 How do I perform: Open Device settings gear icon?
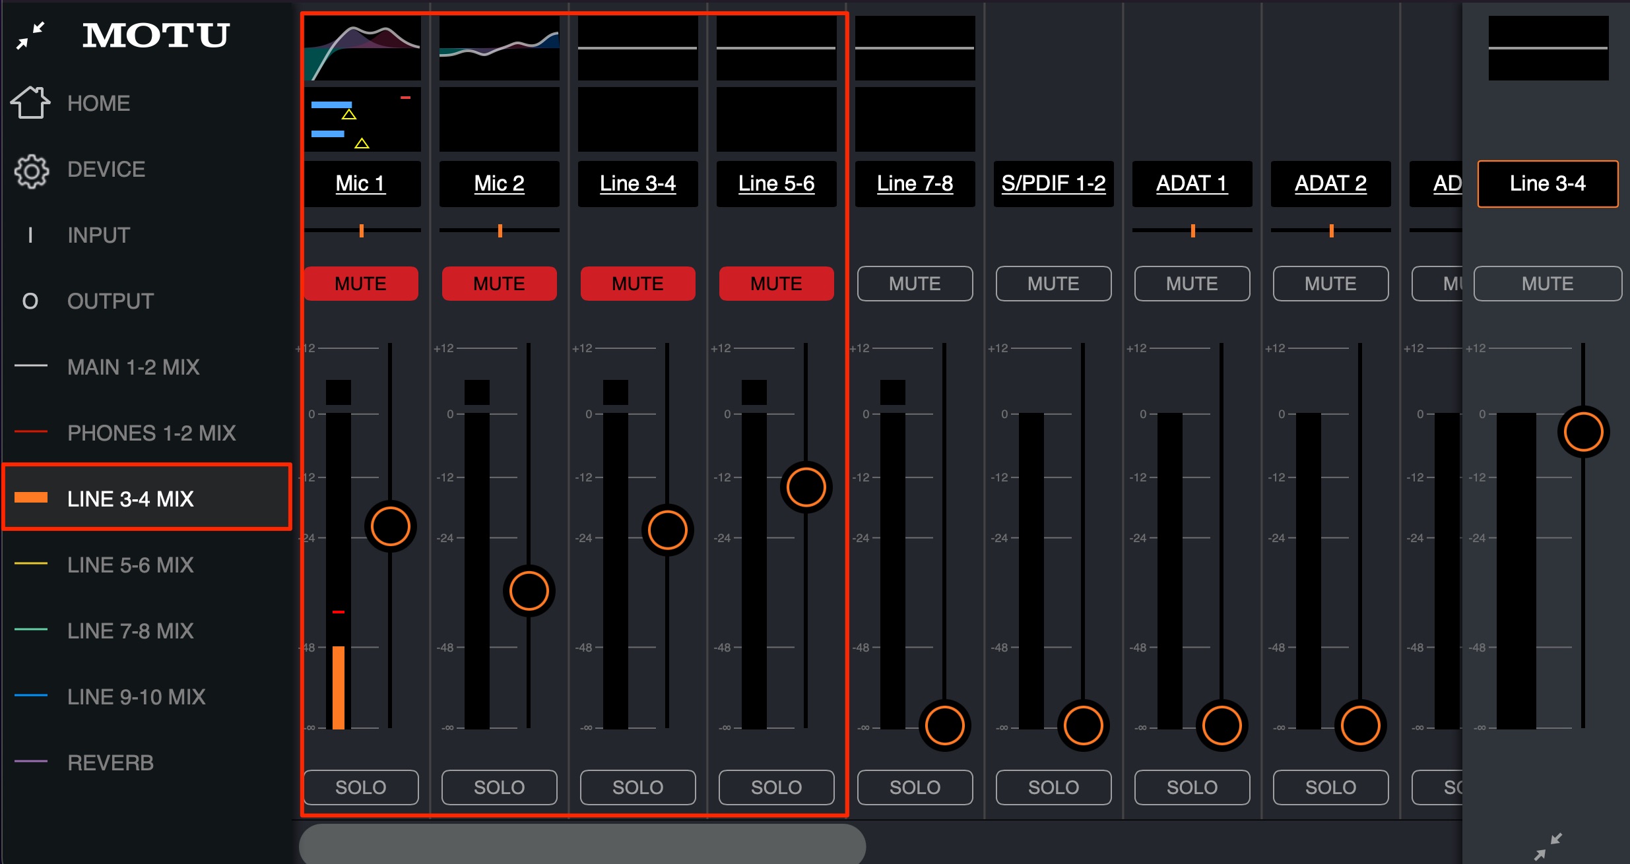[31, 171]
